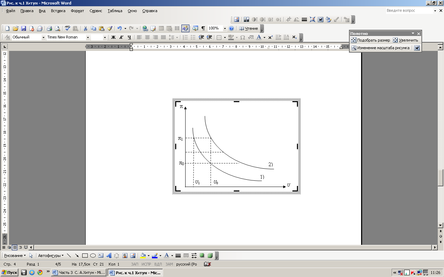Viewport: 444px width, 277px height.
Task: Click Увеличить canvas button
Action: 406,40
